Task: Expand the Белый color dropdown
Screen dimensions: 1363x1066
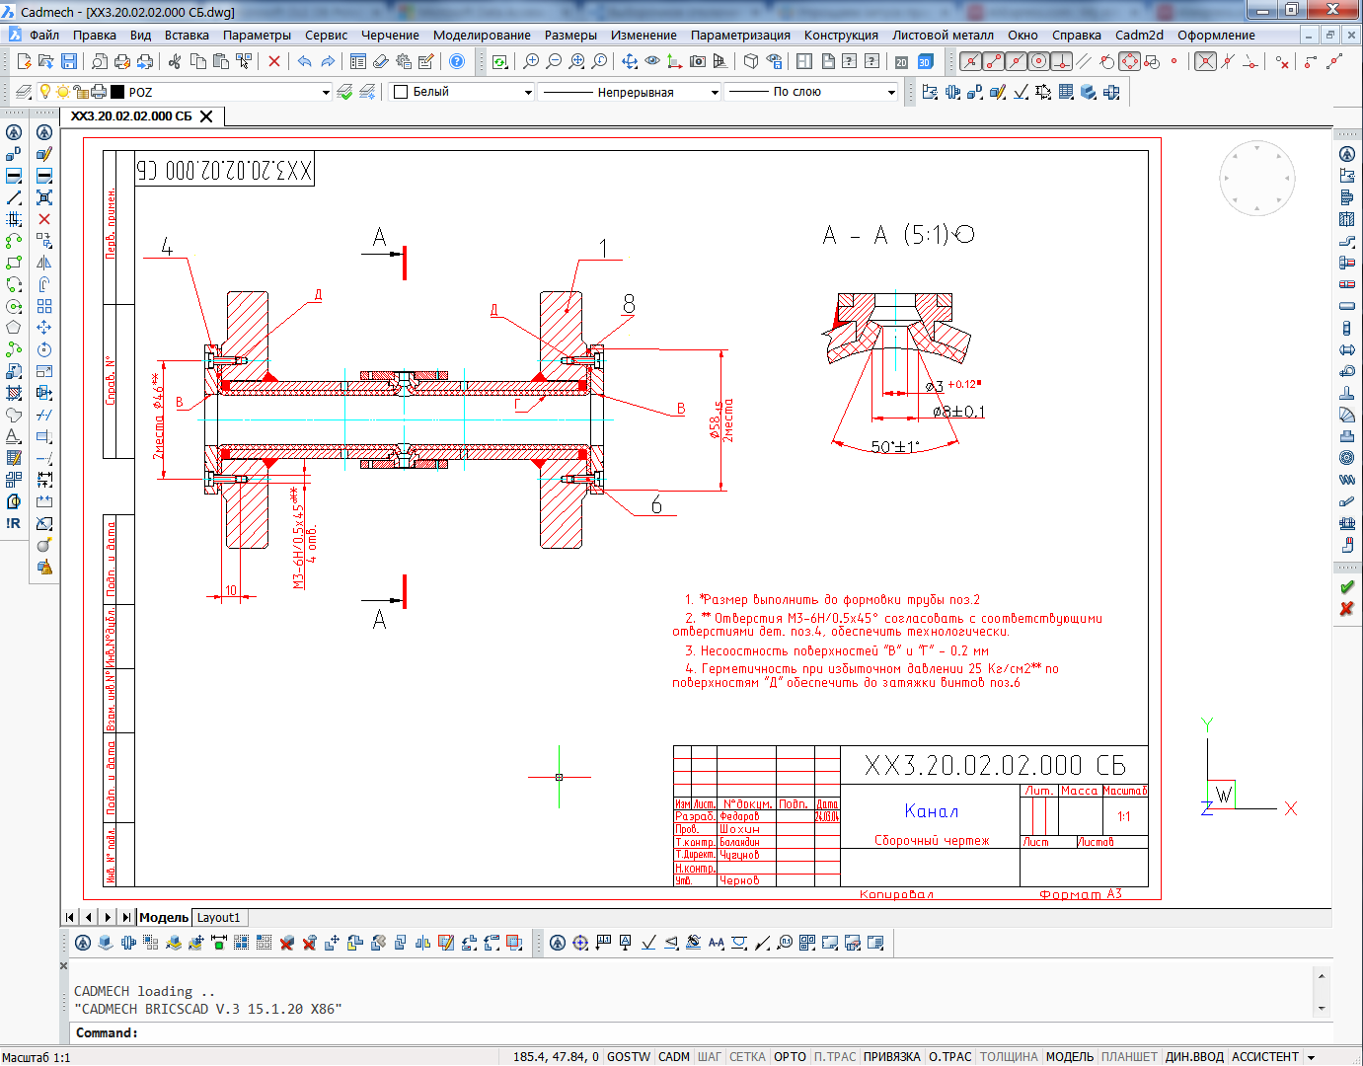Action: (x=528, y=92)
